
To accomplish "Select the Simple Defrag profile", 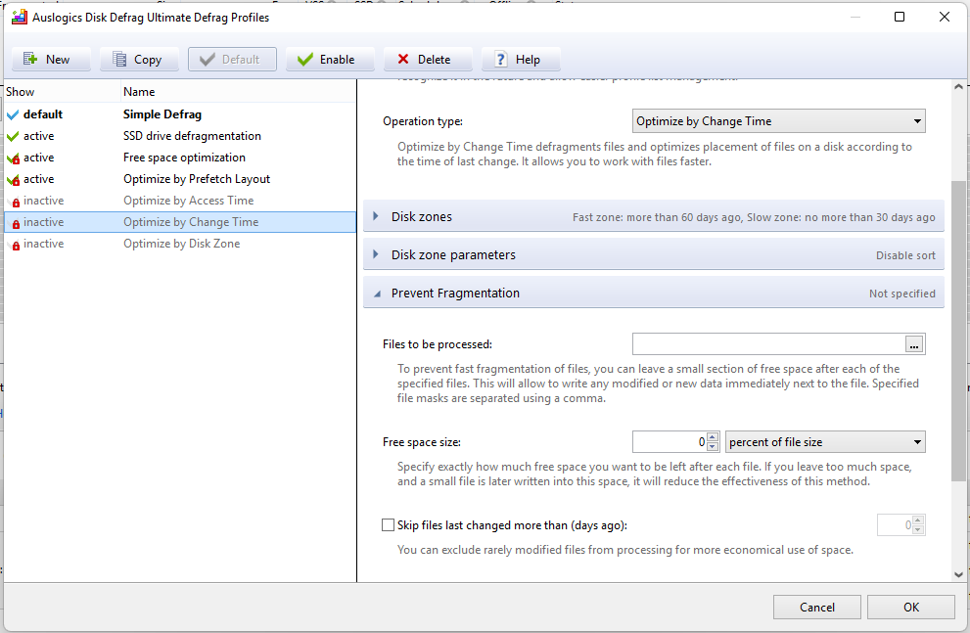I will pyautogui.click(x=180, y=114).
